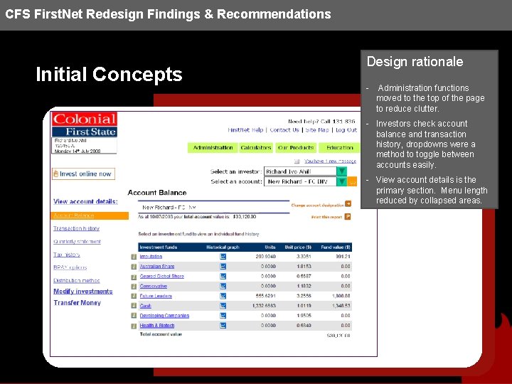Open the Cash fund link
Screen dimensions: 512x384
point(146,306)
